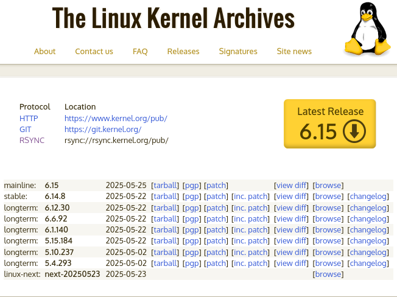
Task: Open https://www.kernel.org/pub/ link
Action: click(116, 119)
